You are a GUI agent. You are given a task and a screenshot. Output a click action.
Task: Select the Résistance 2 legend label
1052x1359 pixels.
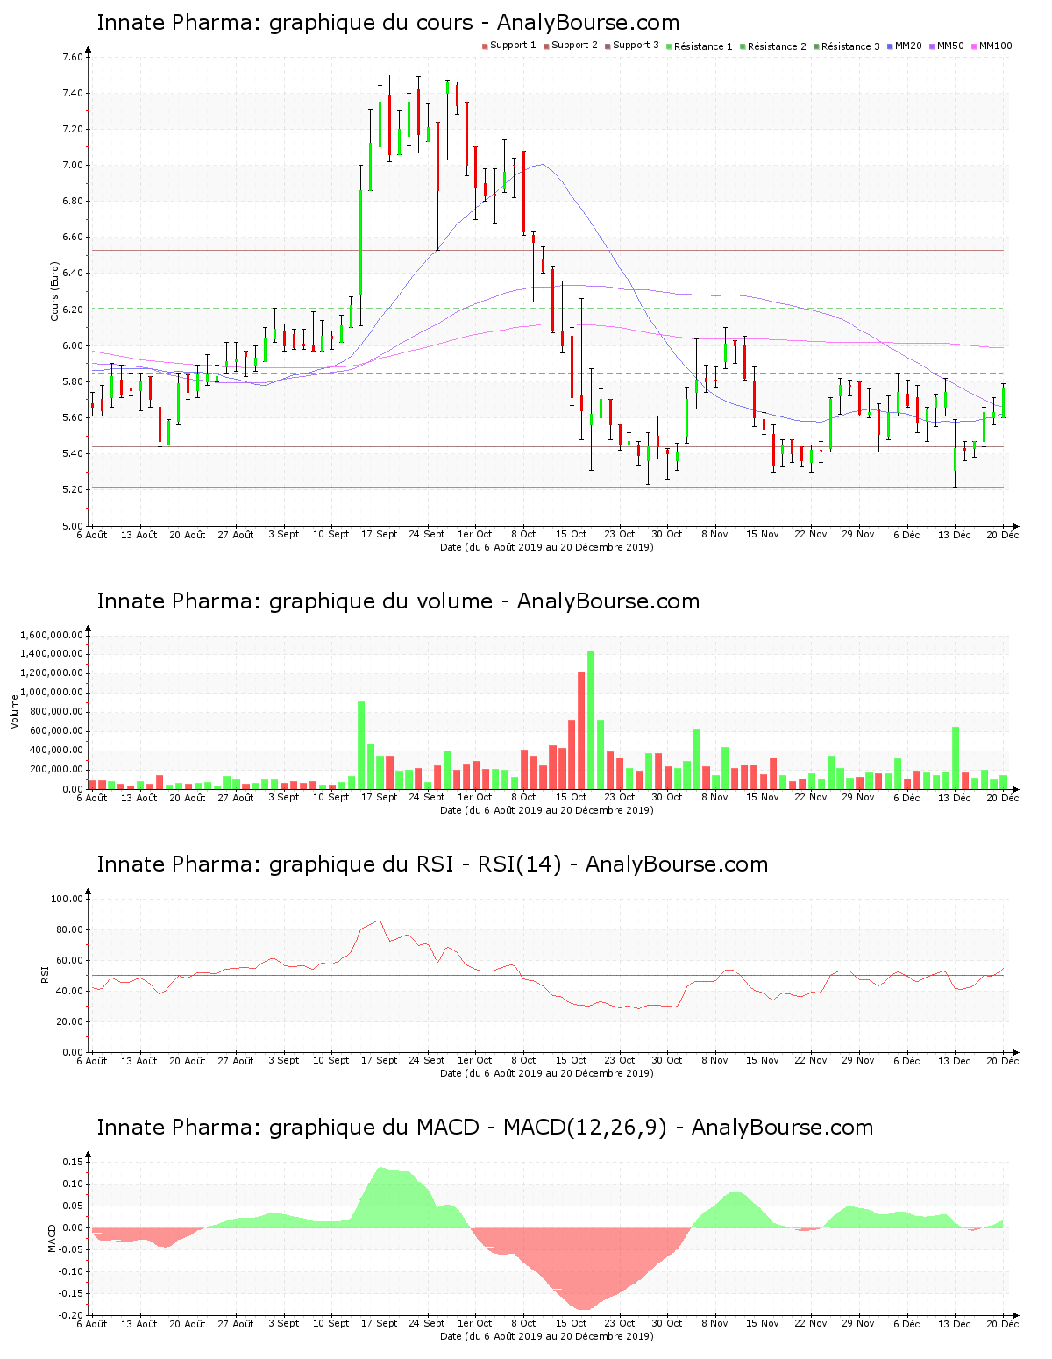tap(777, 46)
